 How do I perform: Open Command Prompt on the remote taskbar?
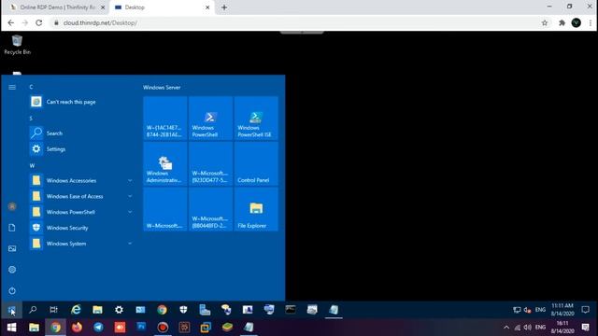(x=291, y=310)
